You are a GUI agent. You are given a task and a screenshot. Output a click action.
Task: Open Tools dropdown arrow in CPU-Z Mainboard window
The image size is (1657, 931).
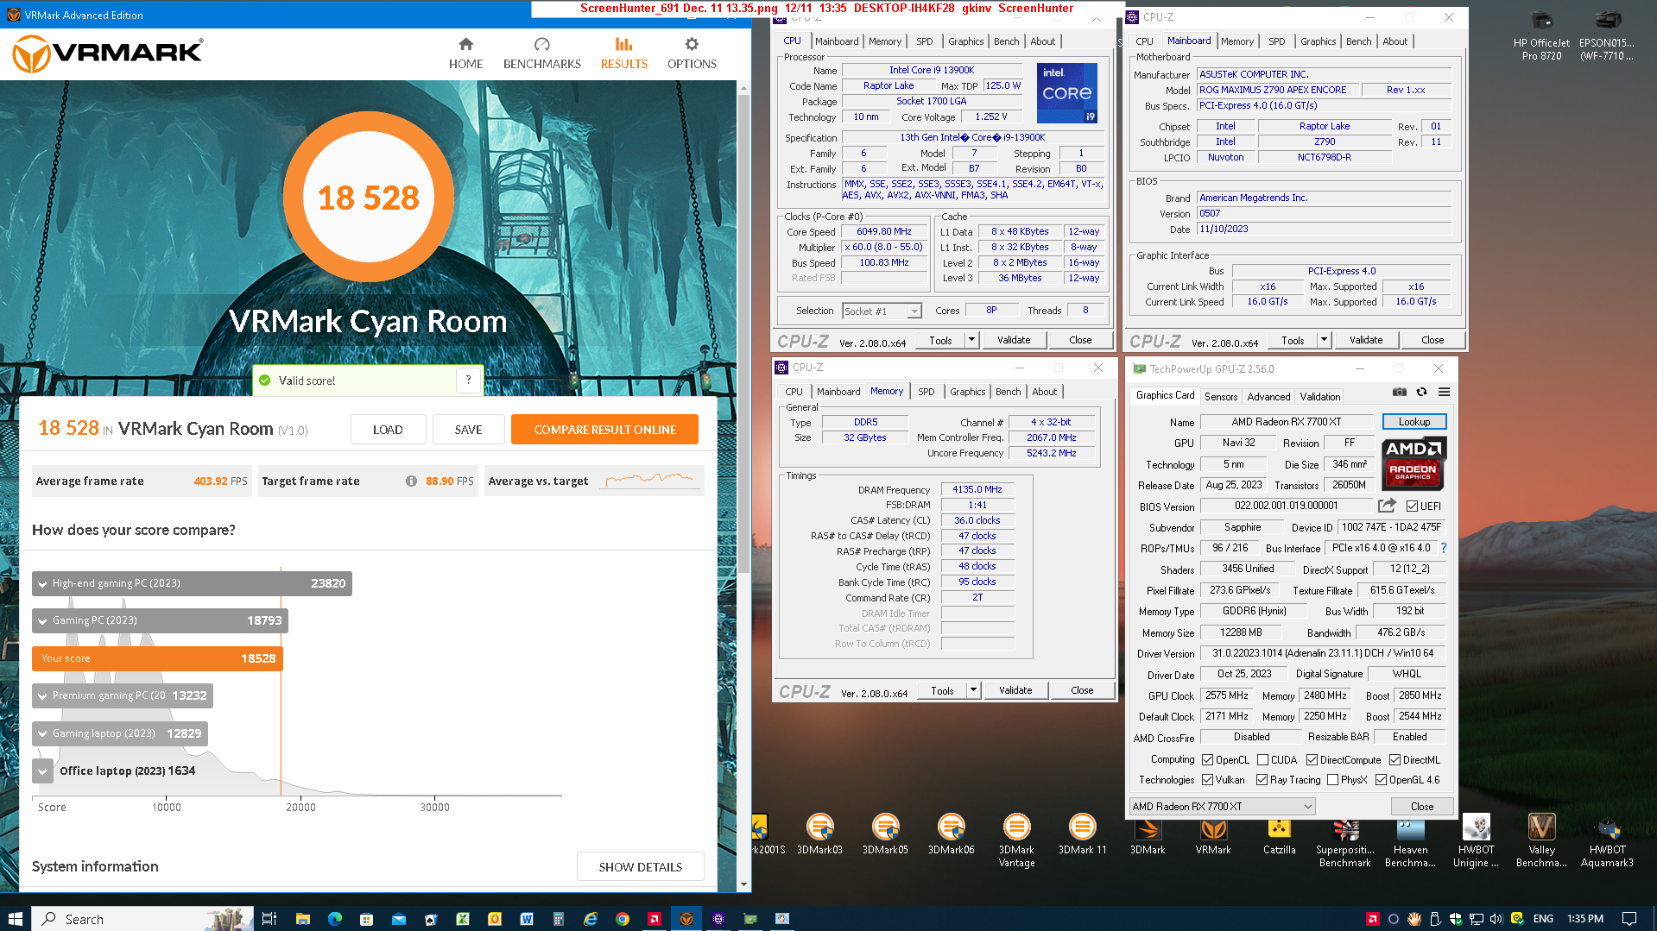coord(1324,340)
